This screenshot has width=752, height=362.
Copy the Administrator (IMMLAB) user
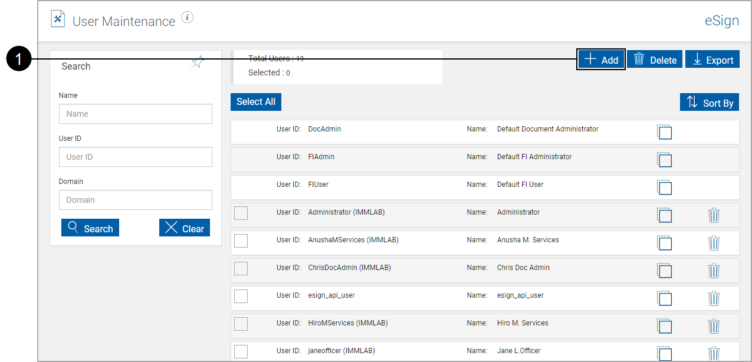(664, 215)
